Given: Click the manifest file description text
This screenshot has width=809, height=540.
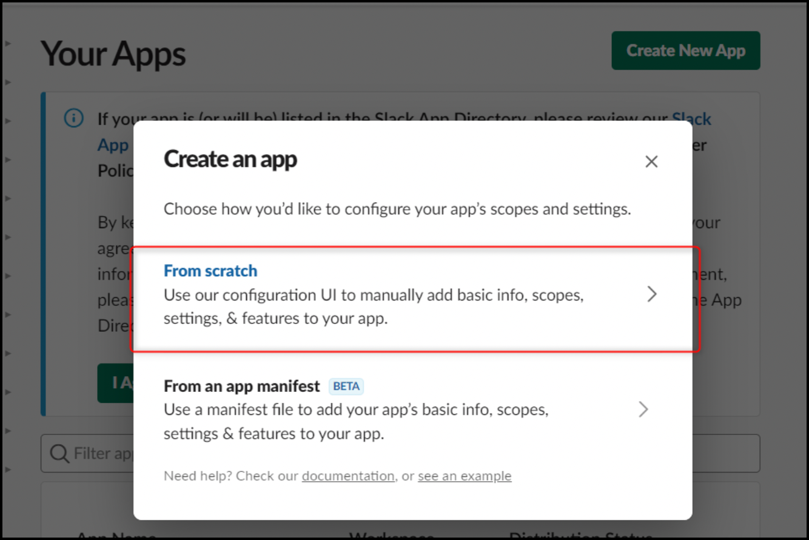Looking at the screenshot, I should pyautogui.click(x=356, y=422).
